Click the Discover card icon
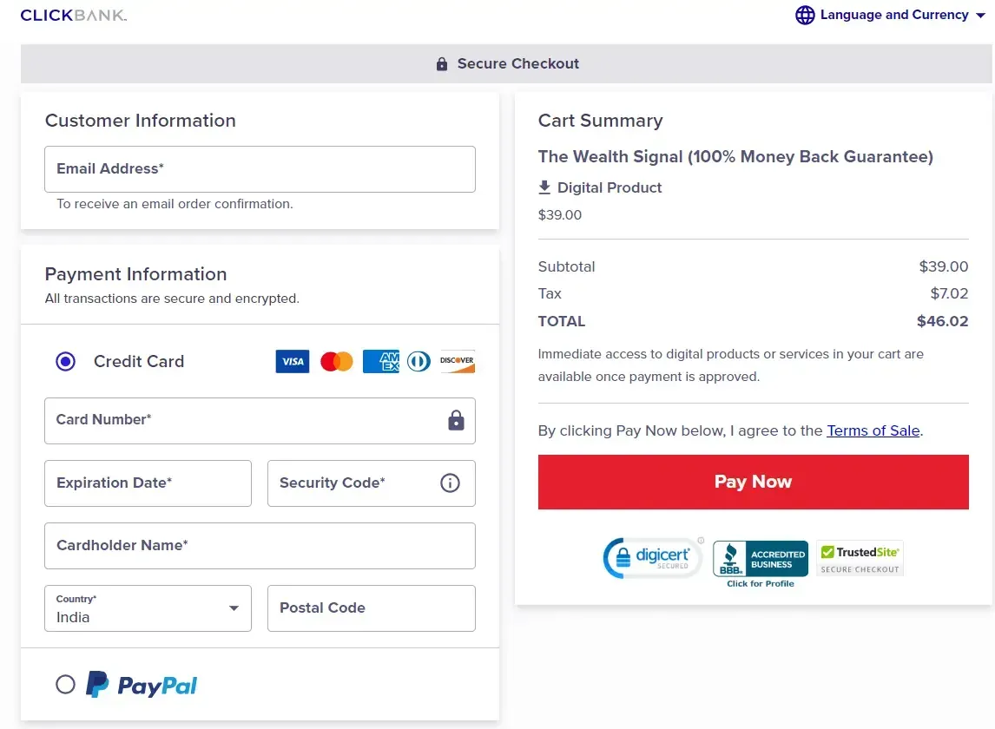995x729 pixels. point(457,361)
